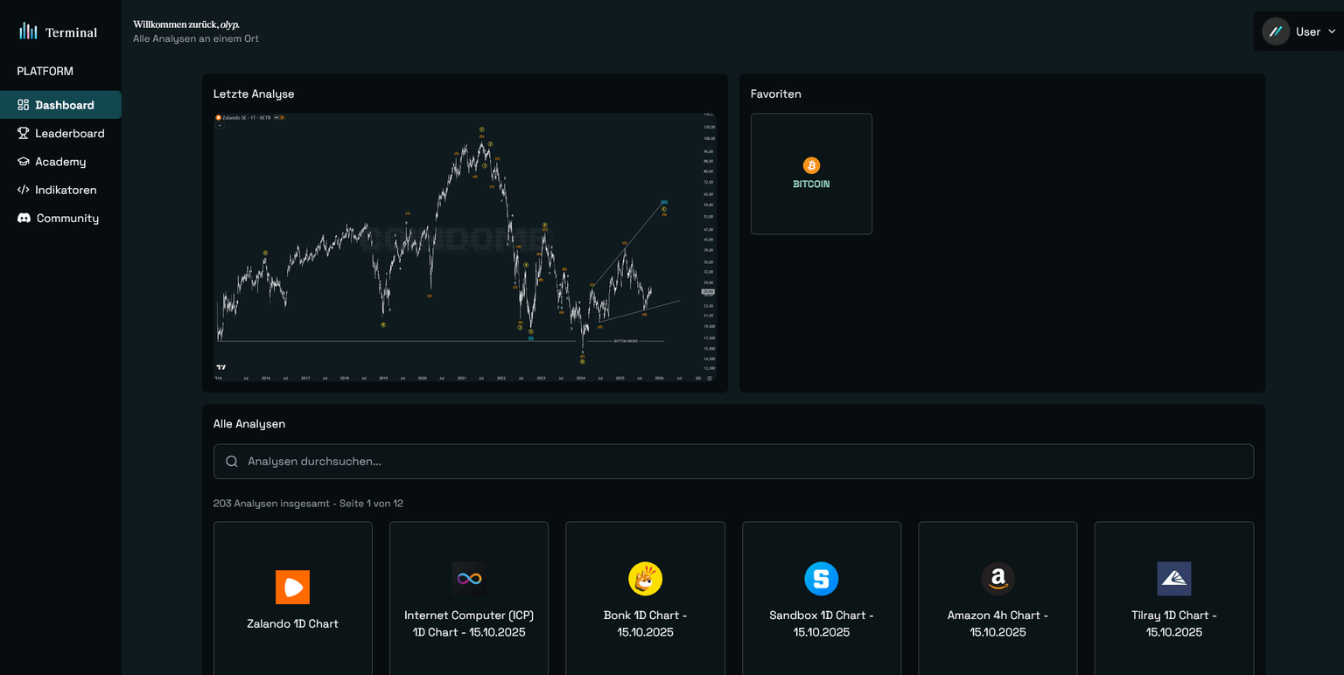Expand the User dropdown chevron
The width and height of the screenshot is (1344, 675).
(1332, 31)
